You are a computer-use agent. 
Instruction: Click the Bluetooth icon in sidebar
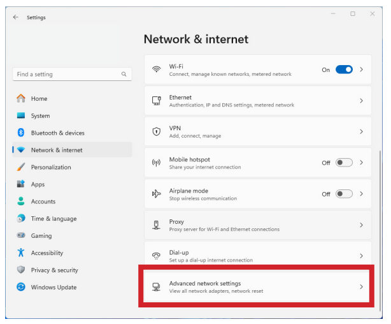21,133
